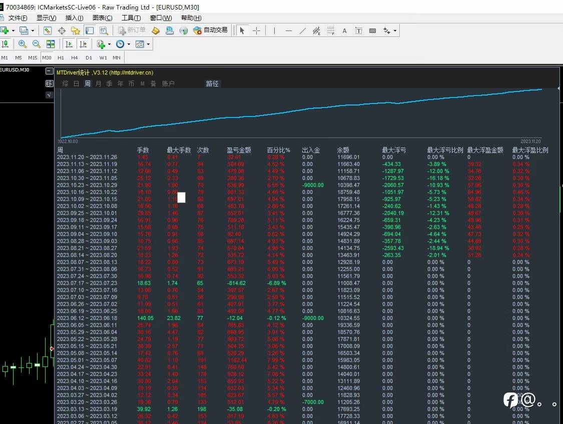
Task: Switch to the 月 monthly statistics tab
Action: point(98,83)
